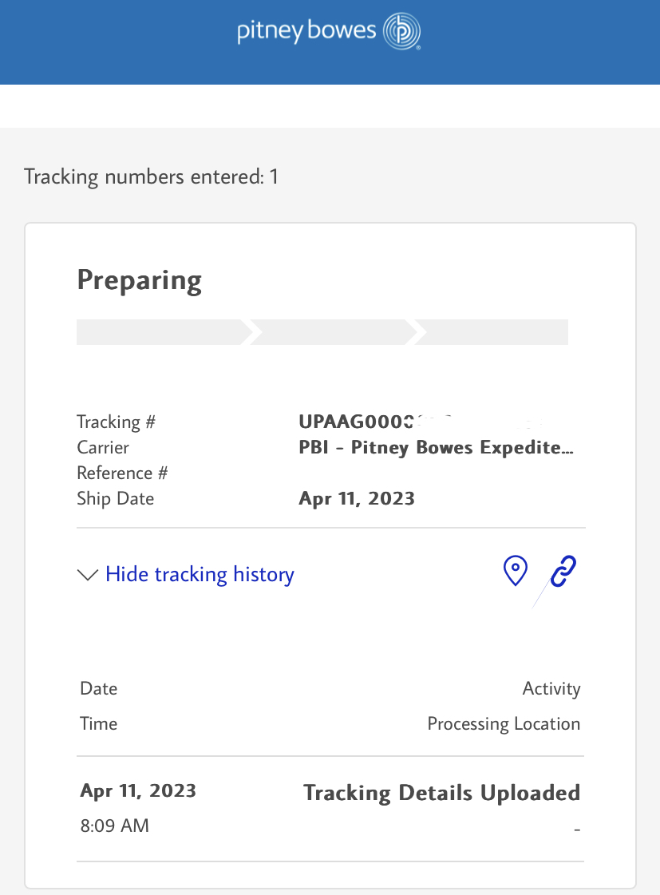
Task: Click last segment of shipment progress bar
Action: pos(493,332)
